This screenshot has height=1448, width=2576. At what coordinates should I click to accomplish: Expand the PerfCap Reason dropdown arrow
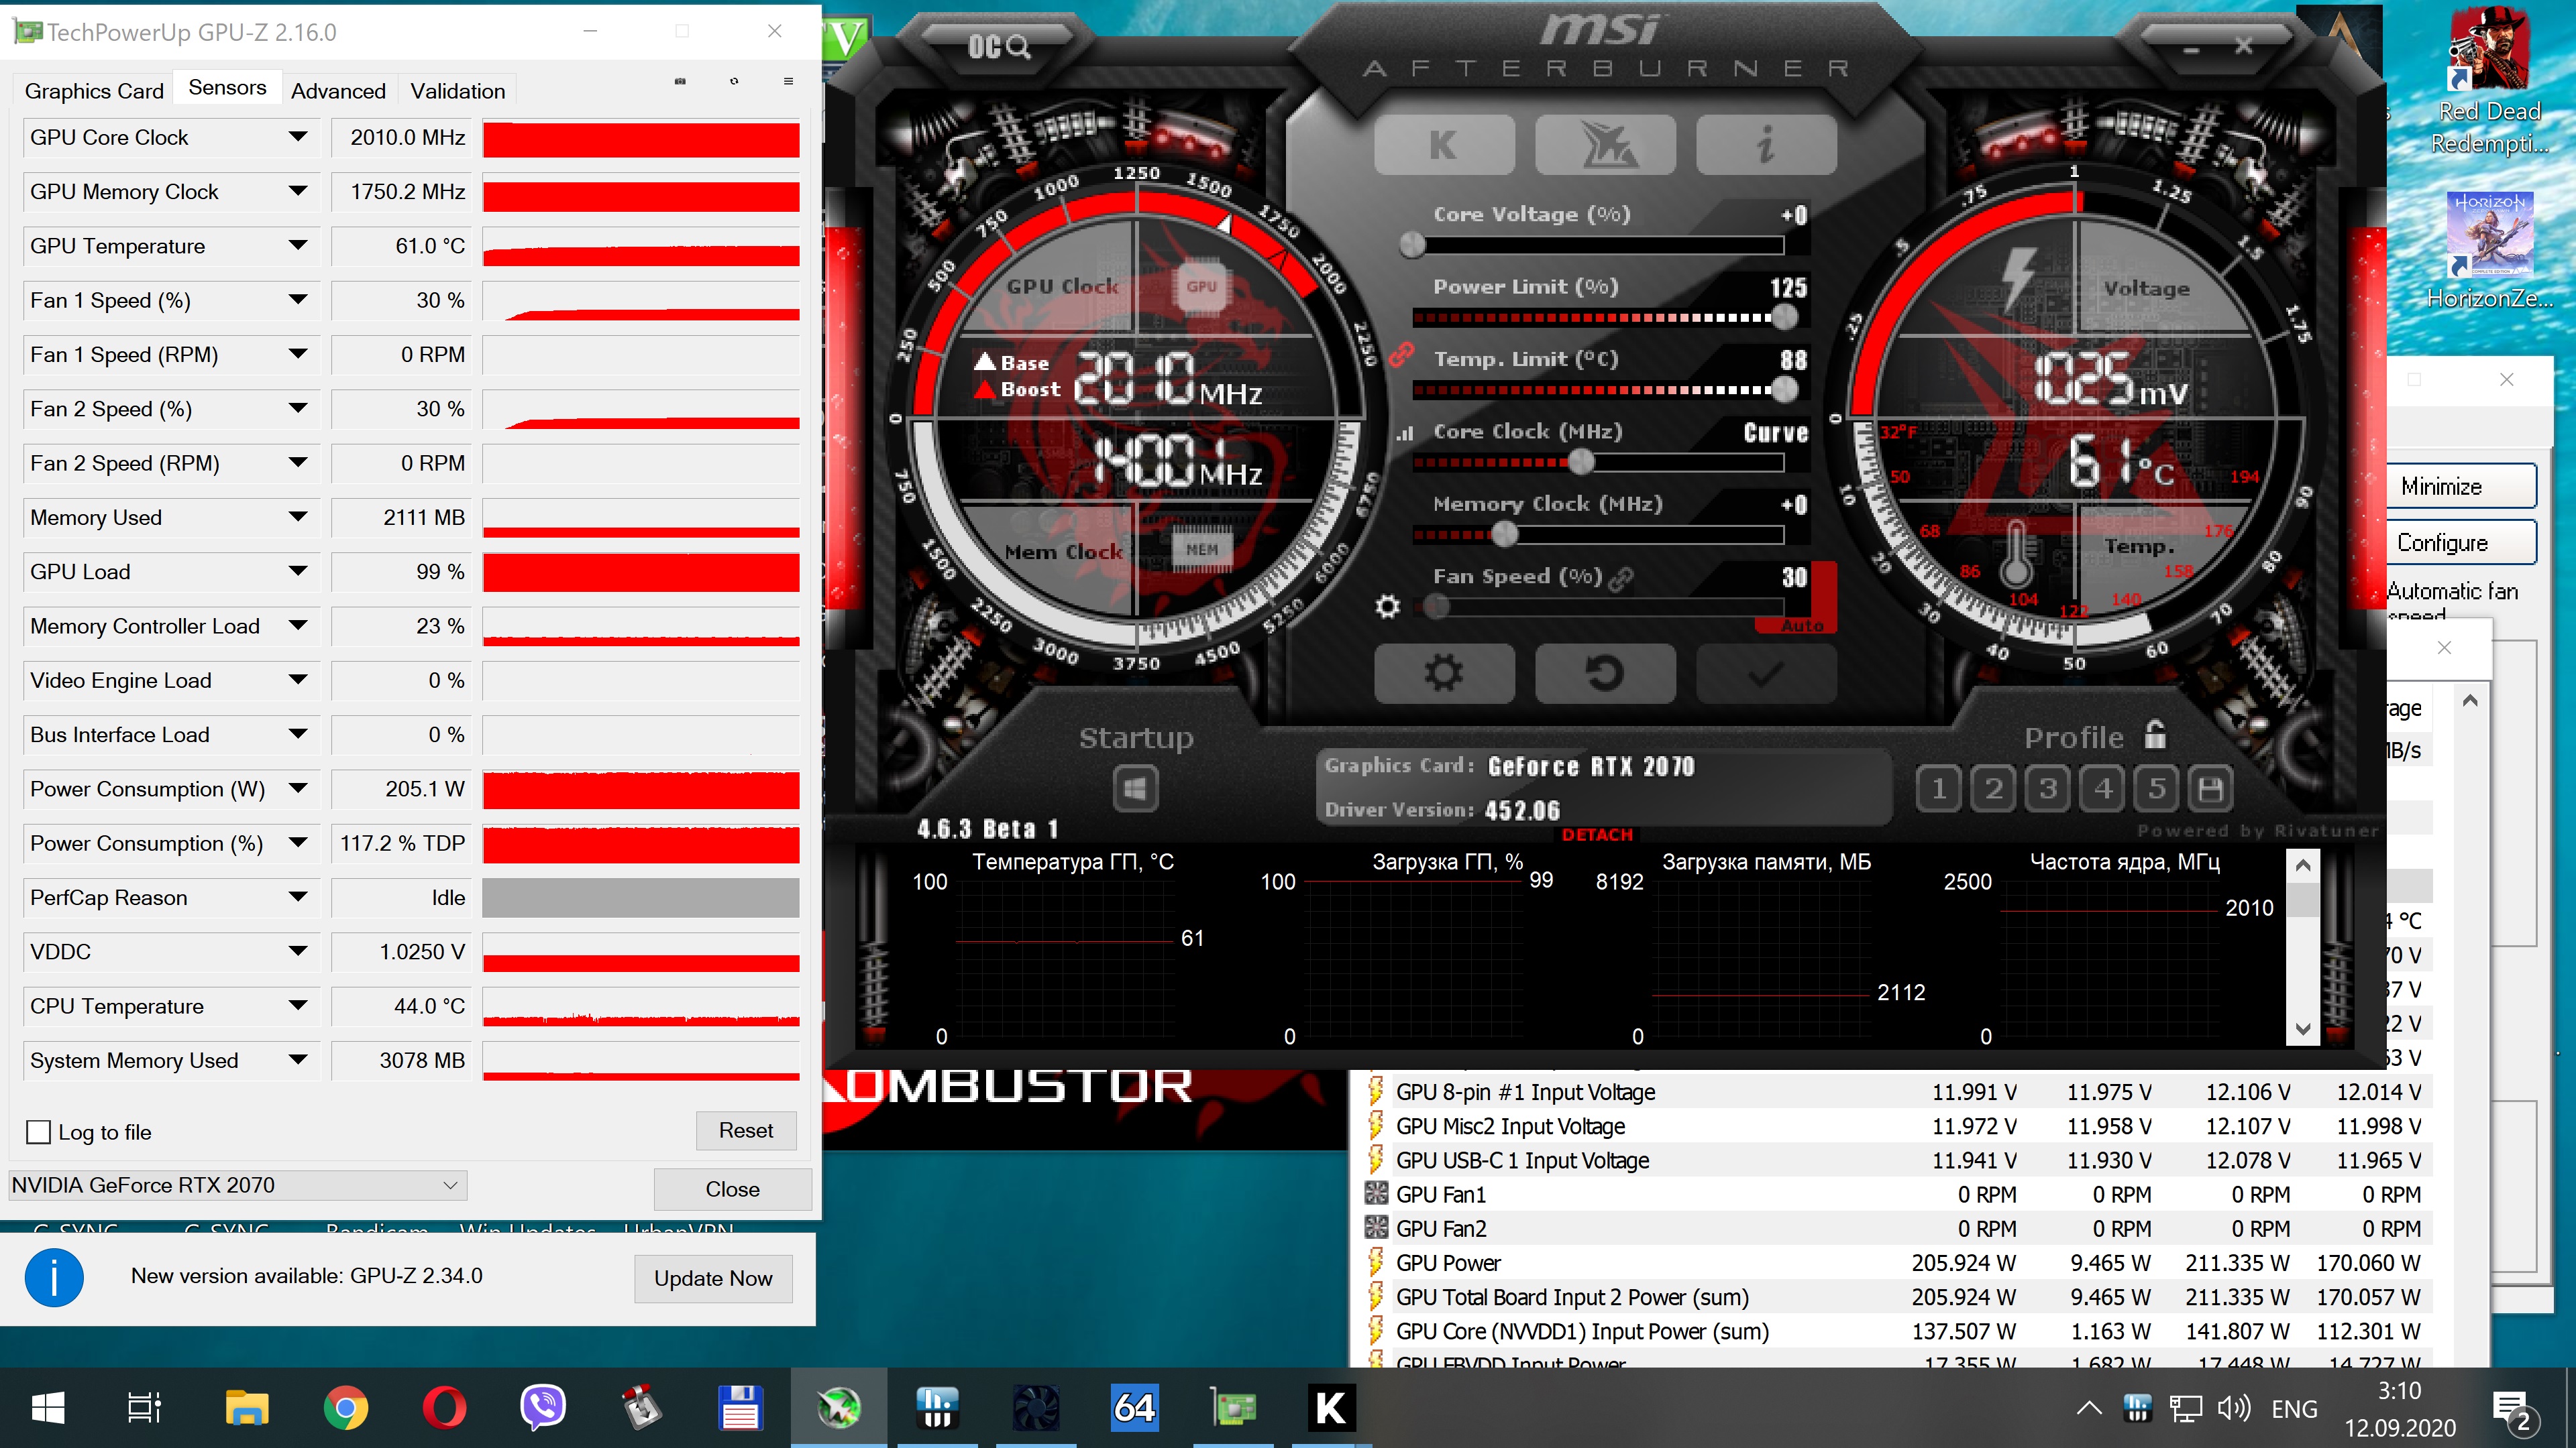(297, 898)
